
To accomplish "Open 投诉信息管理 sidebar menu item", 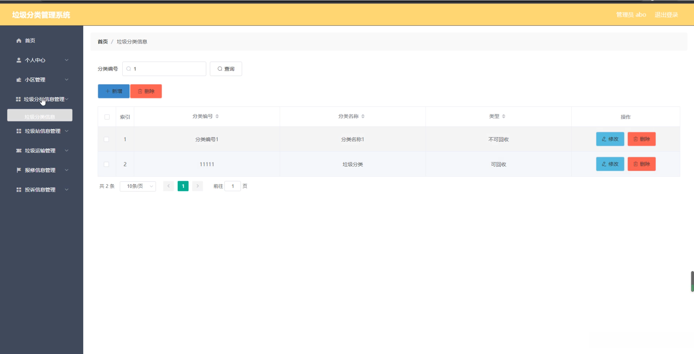I will click(x=41, y=190).
